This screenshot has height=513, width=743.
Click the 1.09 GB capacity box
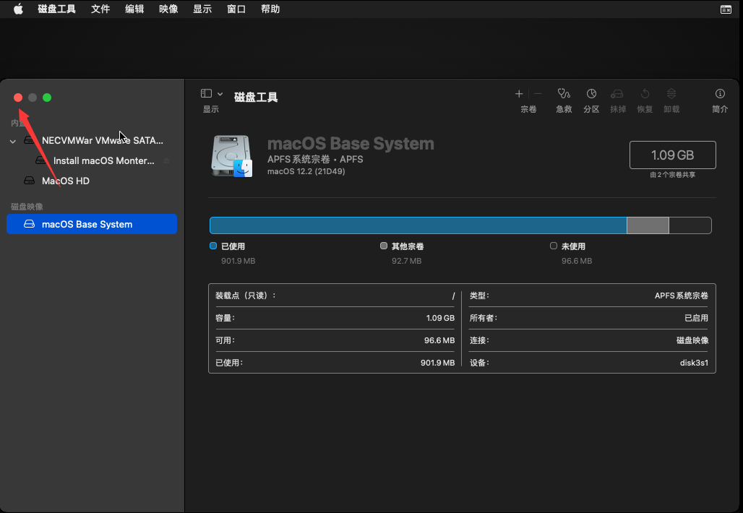(672, 155)
